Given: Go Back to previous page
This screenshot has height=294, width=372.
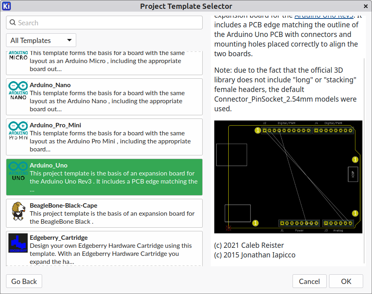Looking at the screenshot, I should (x=24, y=281).
